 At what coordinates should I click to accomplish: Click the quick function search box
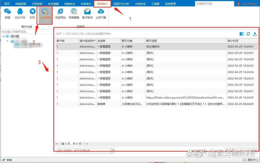coord(214,3)
